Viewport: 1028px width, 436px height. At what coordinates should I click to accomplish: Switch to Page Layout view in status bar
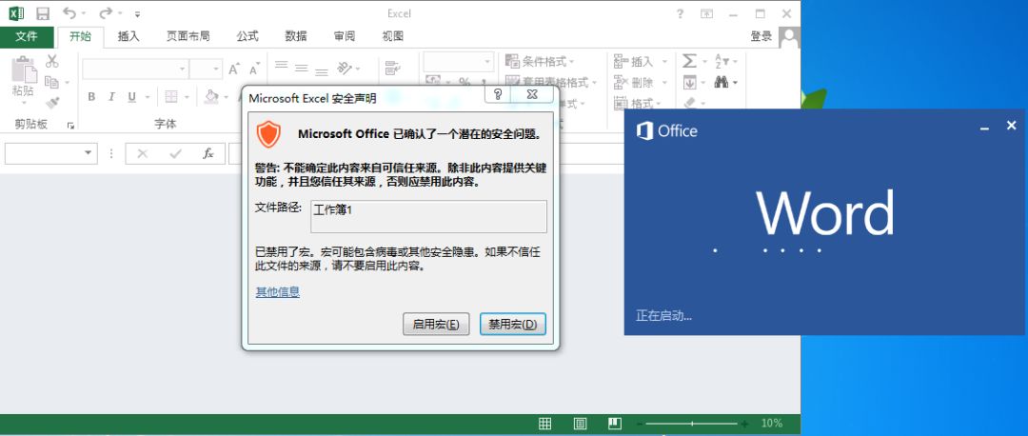[x=581, y=424]
